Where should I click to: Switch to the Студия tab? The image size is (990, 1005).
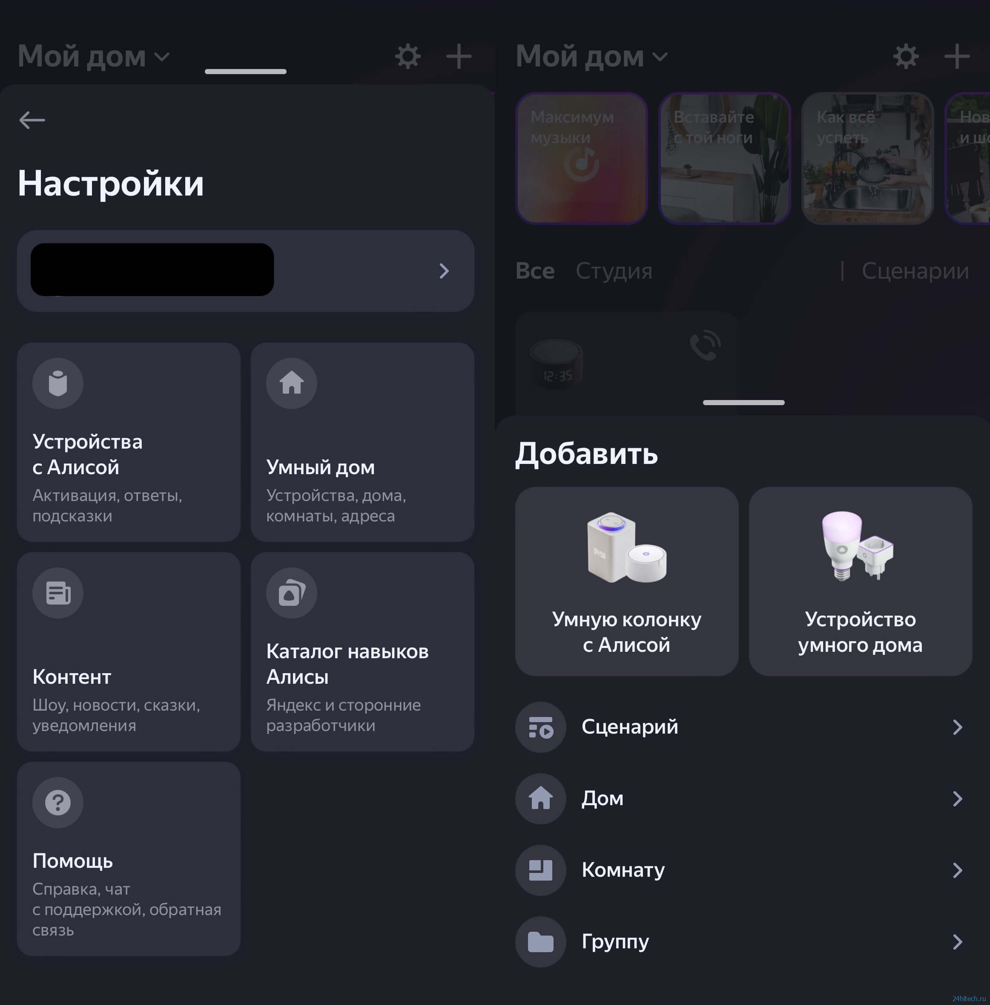[614, 271]
